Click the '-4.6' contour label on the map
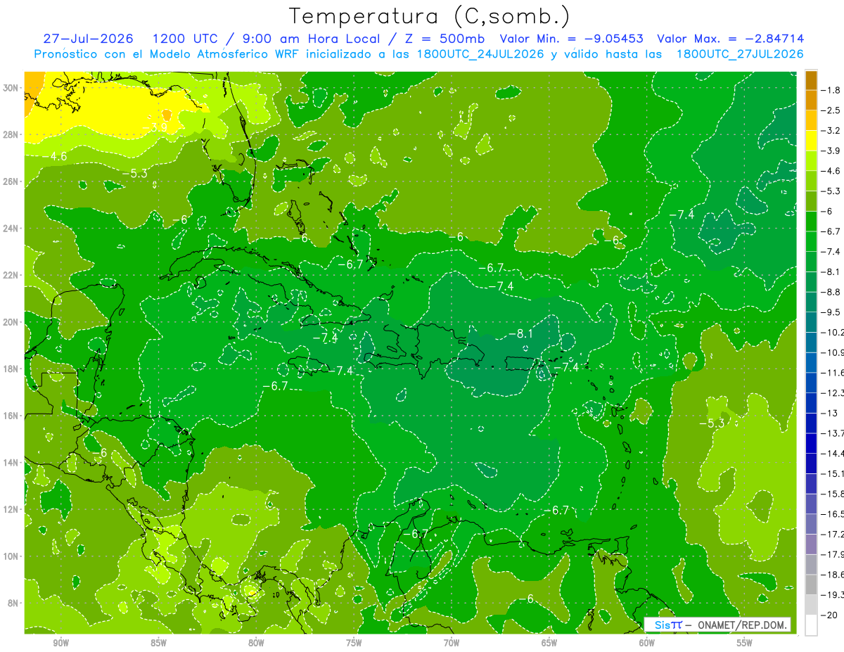The image size is (844, 652). pos(54,156)
